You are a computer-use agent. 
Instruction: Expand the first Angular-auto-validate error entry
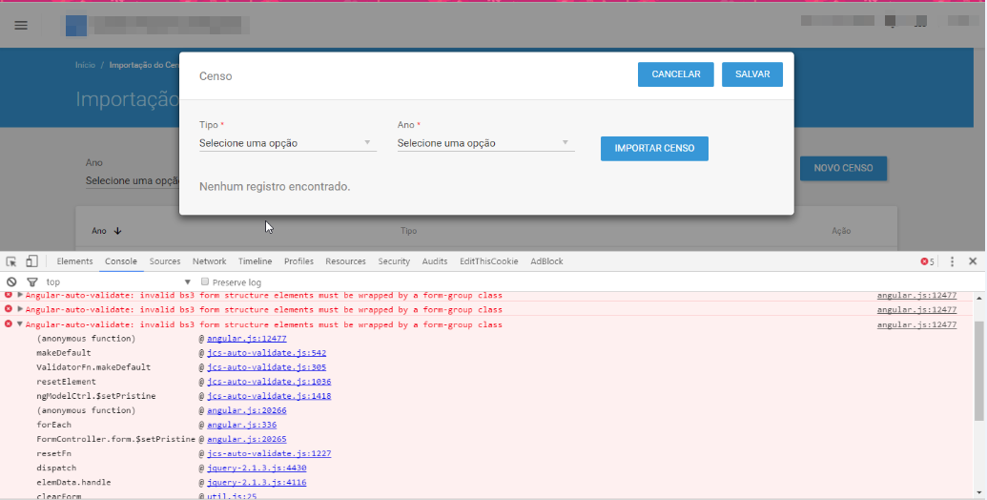pyautogui.click(x=20, y=295)
